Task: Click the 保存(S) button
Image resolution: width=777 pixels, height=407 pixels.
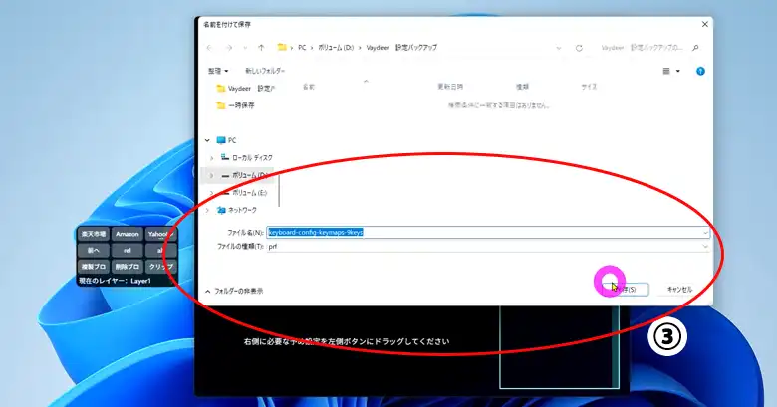Action: pos(626,290)
